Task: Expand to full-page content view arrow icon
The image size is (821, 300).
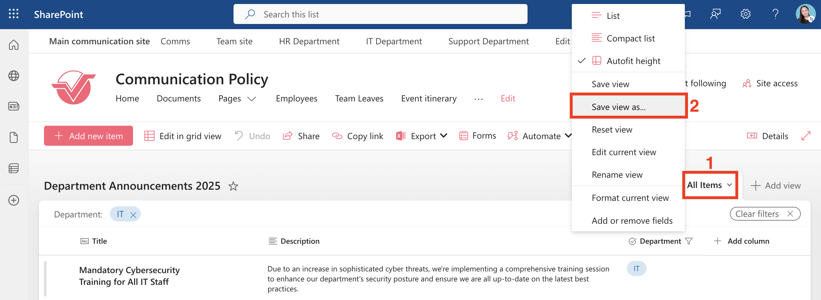Action: click(806, 136)
